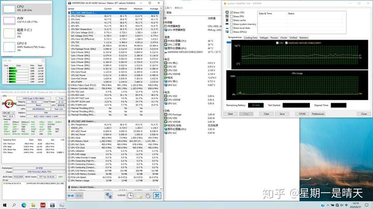The width and height of the screenshot is (373, 209).
Task: Collapse GPU [#0] AMD Radeon sensor group
Action: 113,121
